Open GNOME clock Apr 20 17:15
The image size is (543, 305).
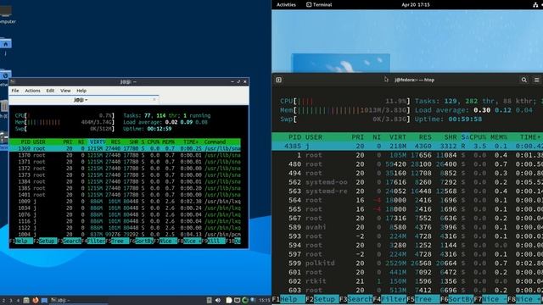[416, 4]
